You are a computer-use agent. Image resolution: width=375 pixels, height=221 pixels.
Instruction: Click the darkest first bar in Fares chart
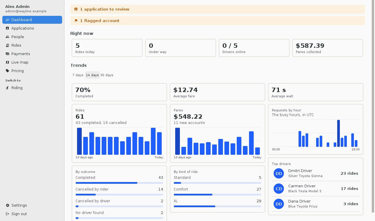[178, 141]
